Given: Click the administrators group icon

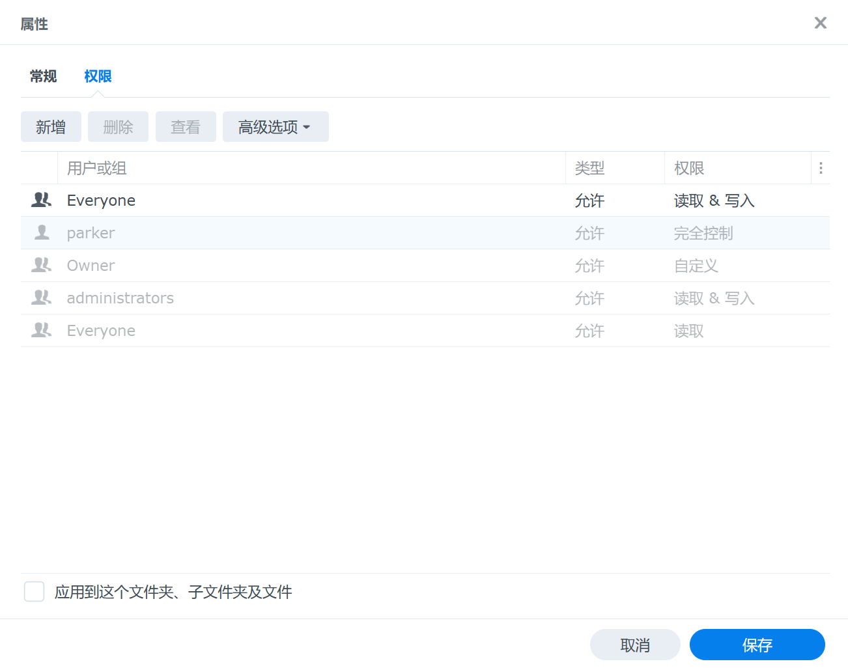Looking at the screenshot, I should click(x=41, y=298).
